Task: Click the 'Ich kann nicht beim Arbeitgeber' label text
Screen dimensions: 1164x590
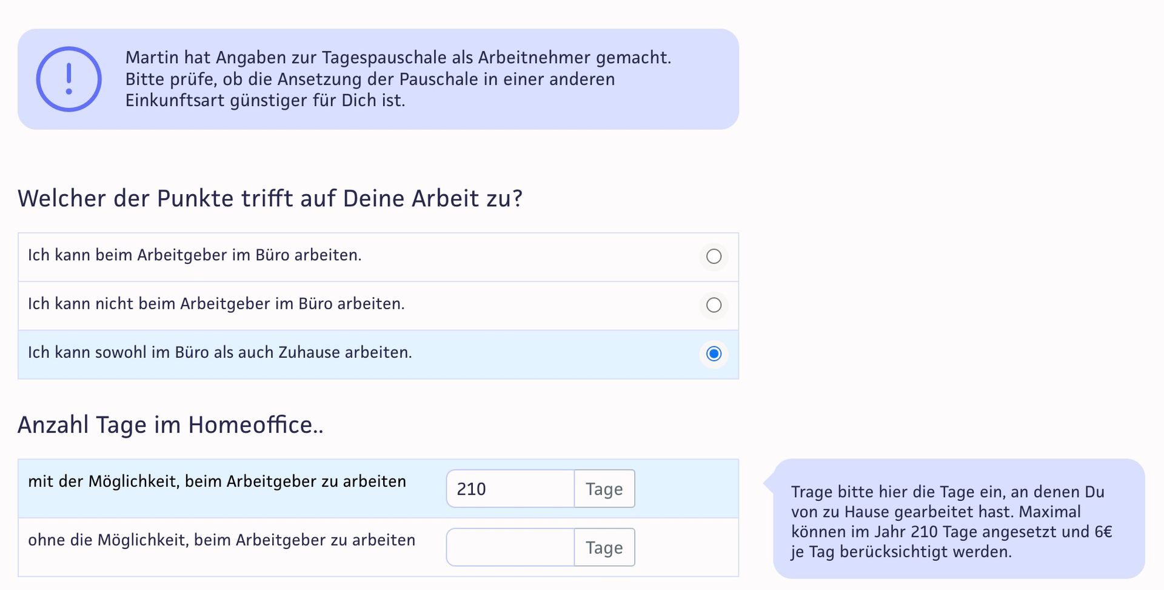Action: click(x=216, y=304)
